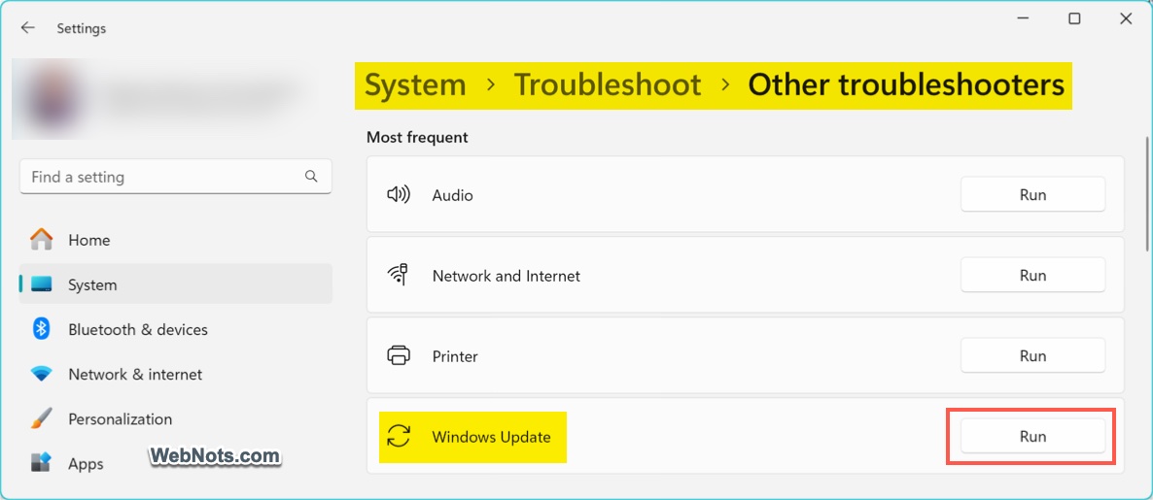Viewport: 1153px width, 500px height.
Task: Click the Audio row label
Action: click(452, 195)
